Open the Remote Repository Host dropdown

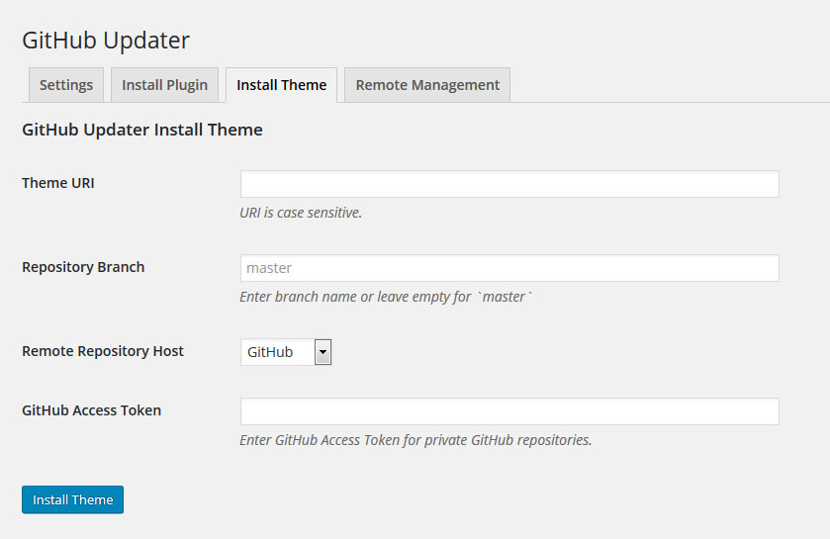[x=286, y=352]
